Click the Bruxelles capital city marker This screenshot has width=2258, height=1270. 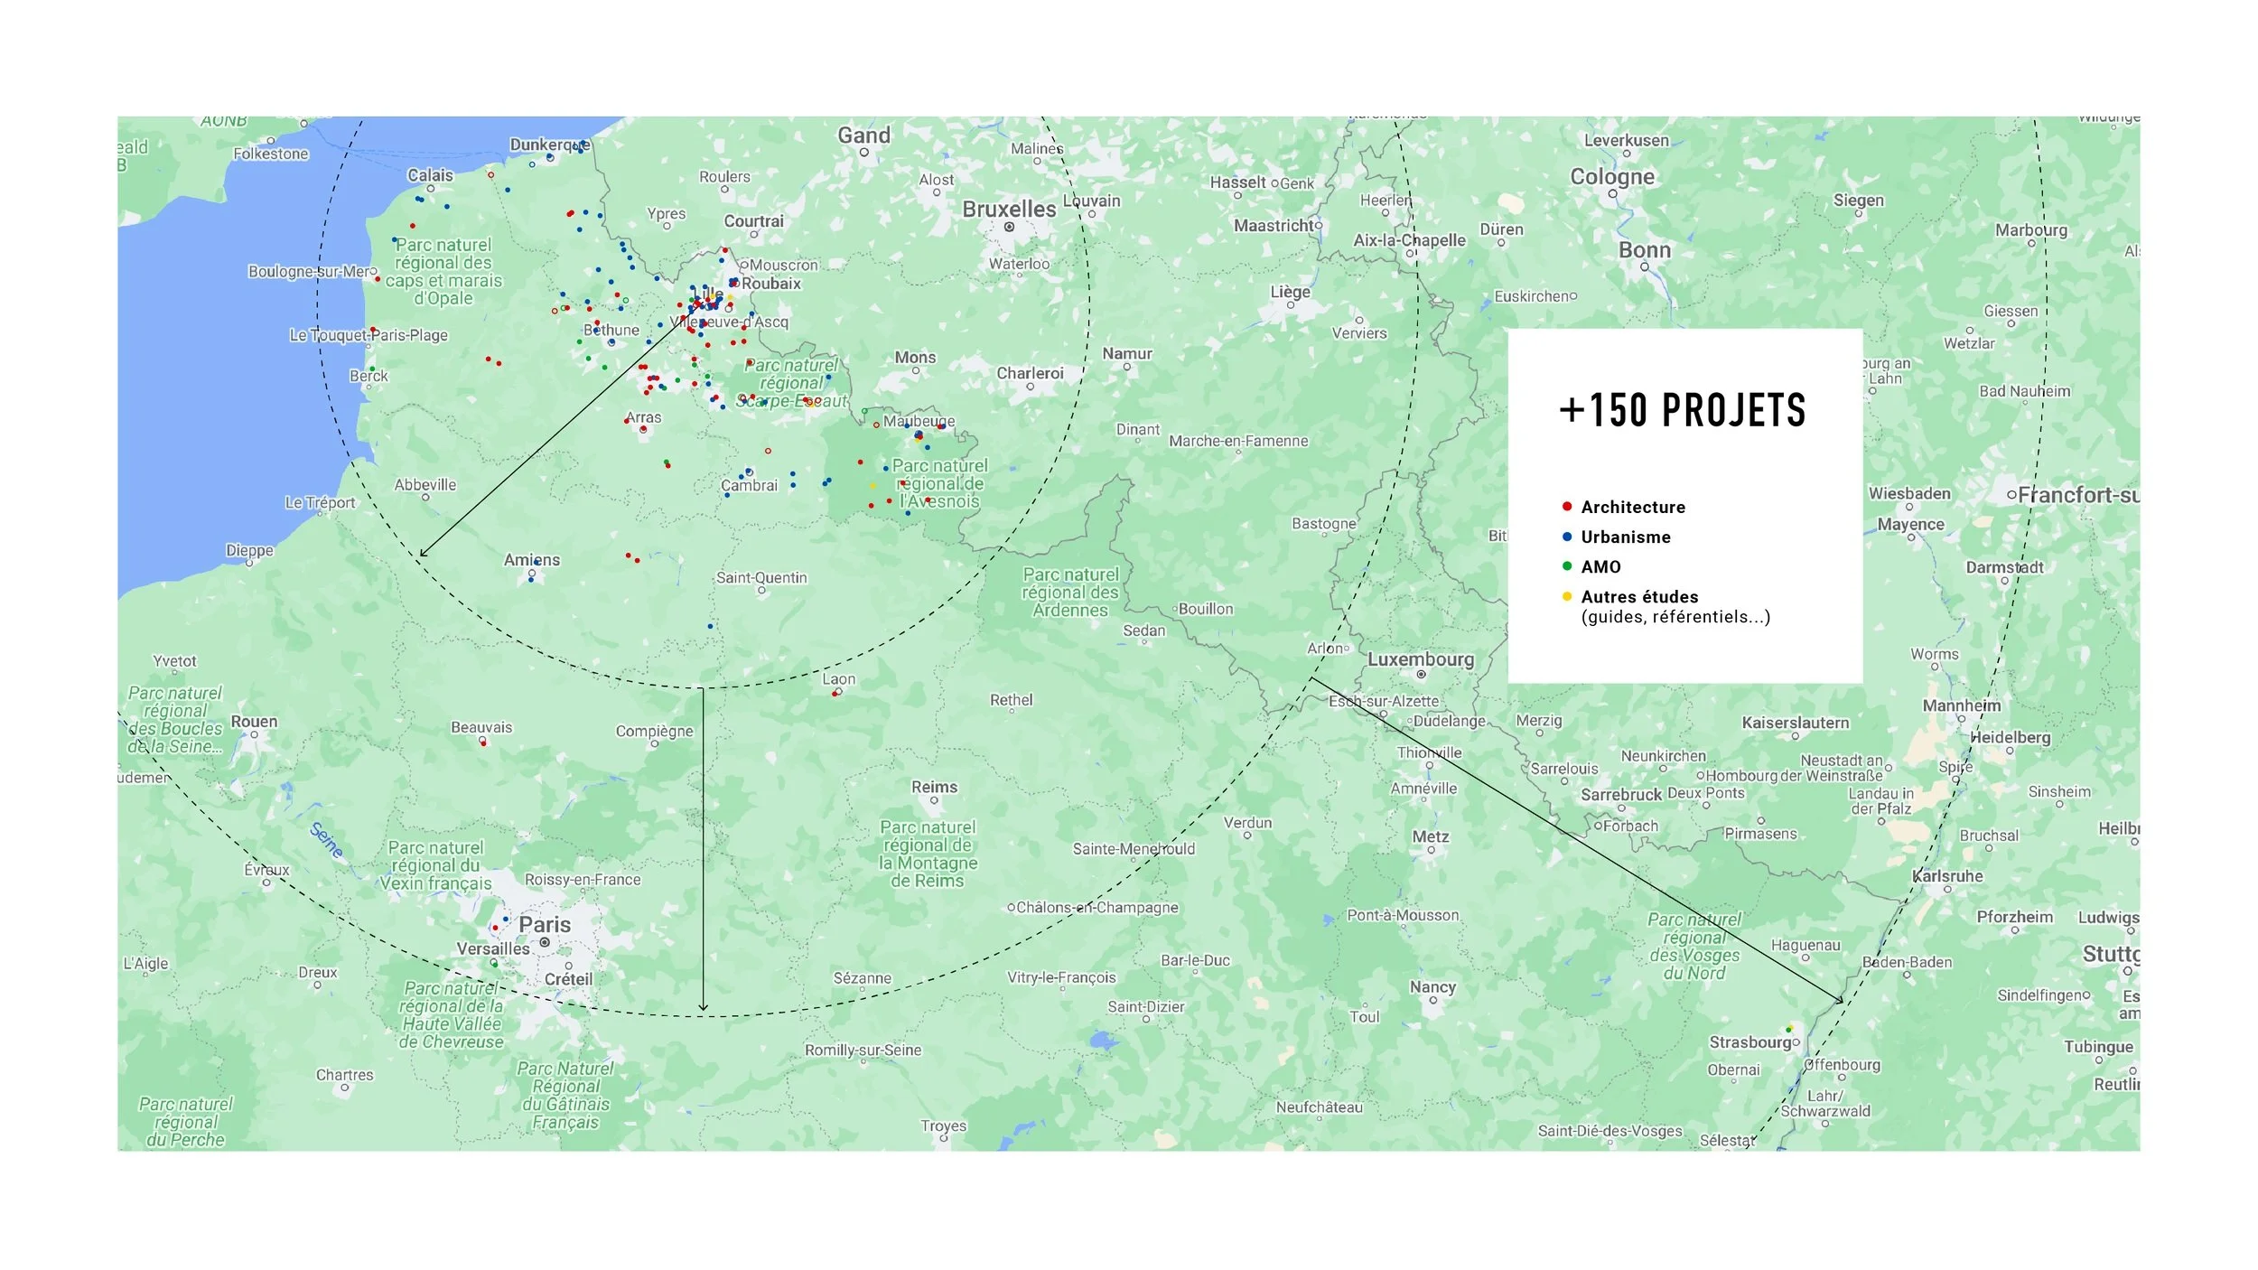(1009, 227)
